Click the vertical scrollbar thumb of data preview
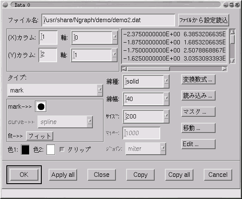The width and height of the screenshot is (242, 199). coord(233,39)
